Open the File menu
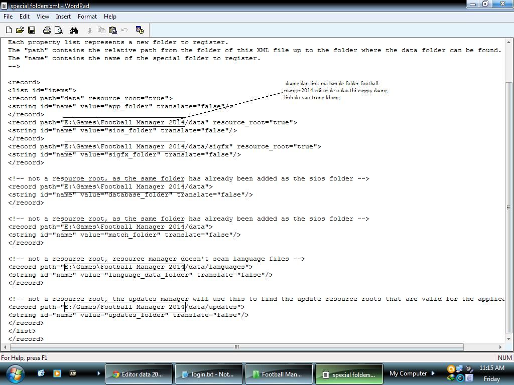The width and height of the screenshot is (514, 385). point(8,17)
